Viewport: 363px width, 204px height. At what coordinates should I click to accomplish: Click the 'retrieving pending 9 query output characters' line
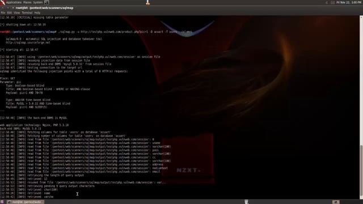(x=47, y=186)
